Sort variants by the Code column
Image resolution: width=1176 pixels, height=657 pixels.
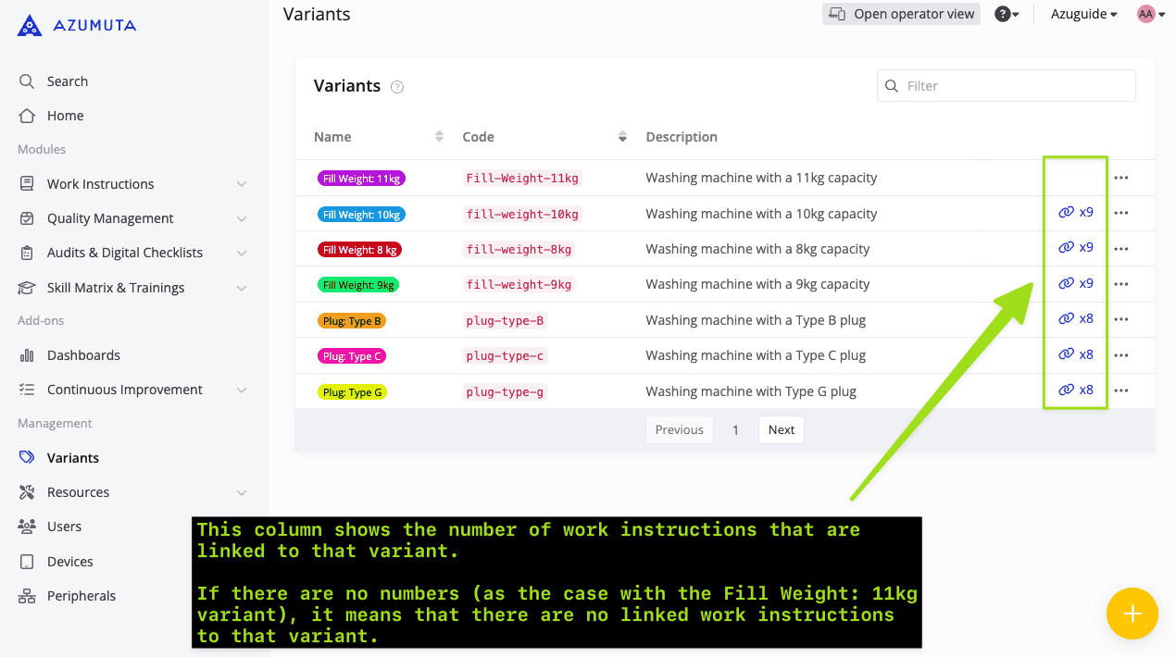(x=622, y=137)
